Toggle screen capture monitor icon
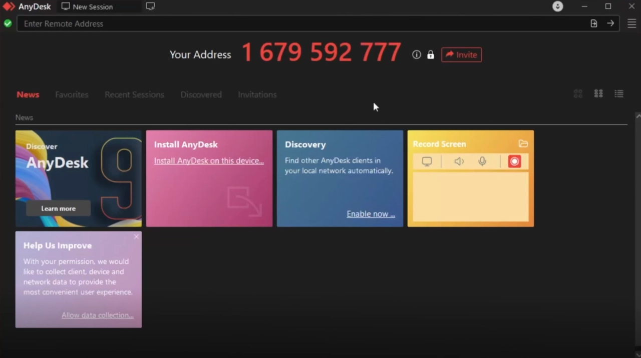Viewport: 641px width, 358px height. (x=427, y=161)
